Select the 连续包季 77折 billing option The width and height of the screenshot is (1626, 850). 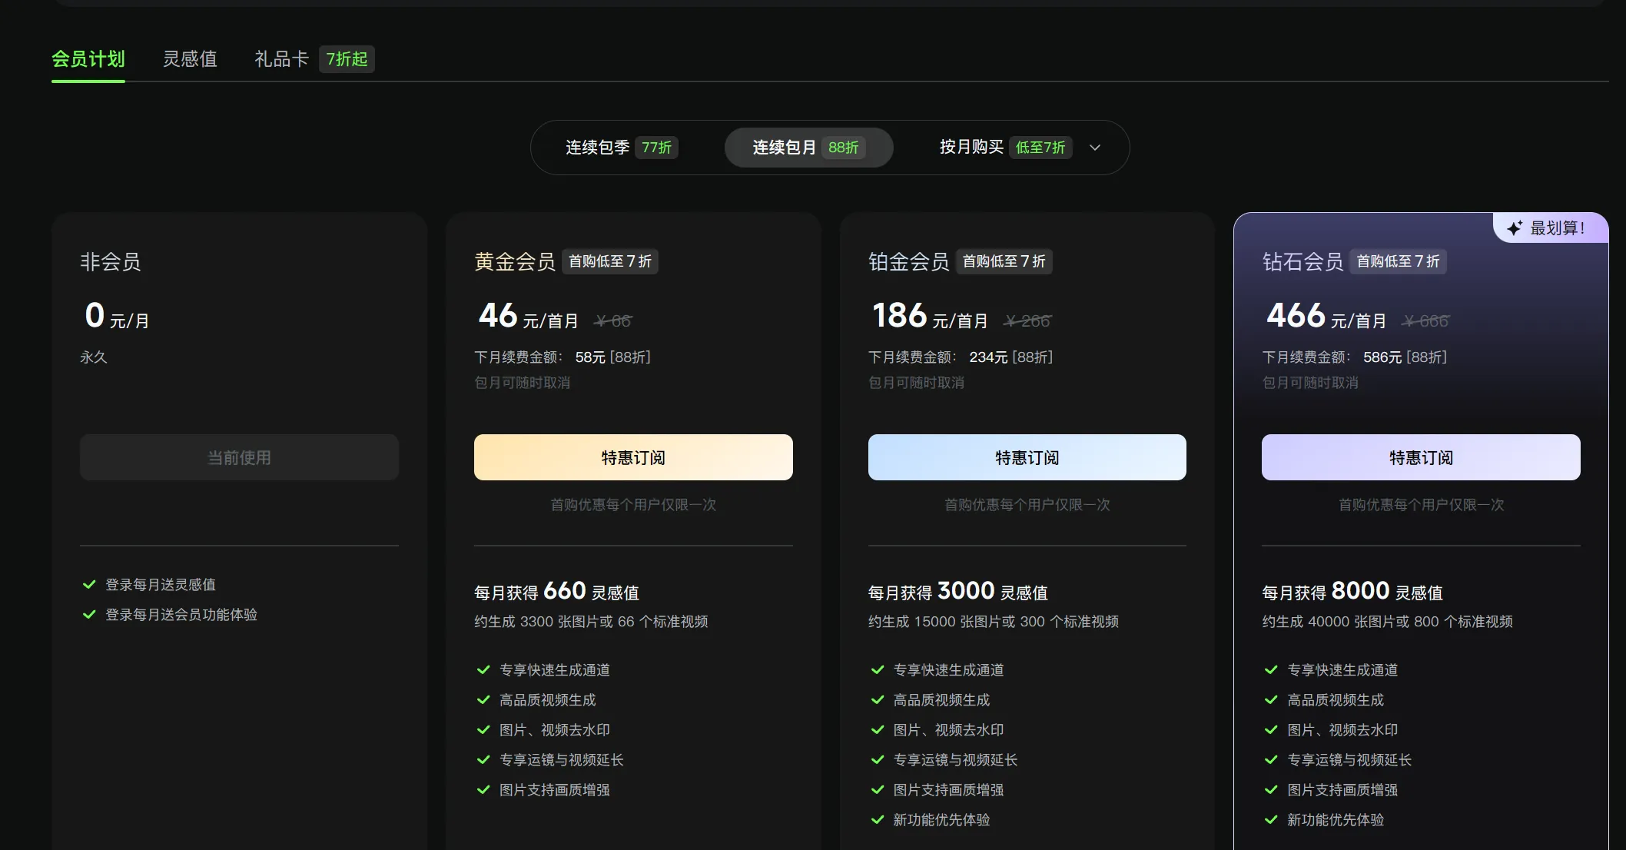point(622,148)
